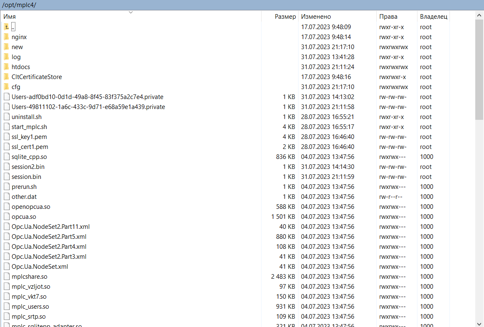Click file icon of mplc_users.so
This screenshot has width=484, height=327.
coord(7,307)
